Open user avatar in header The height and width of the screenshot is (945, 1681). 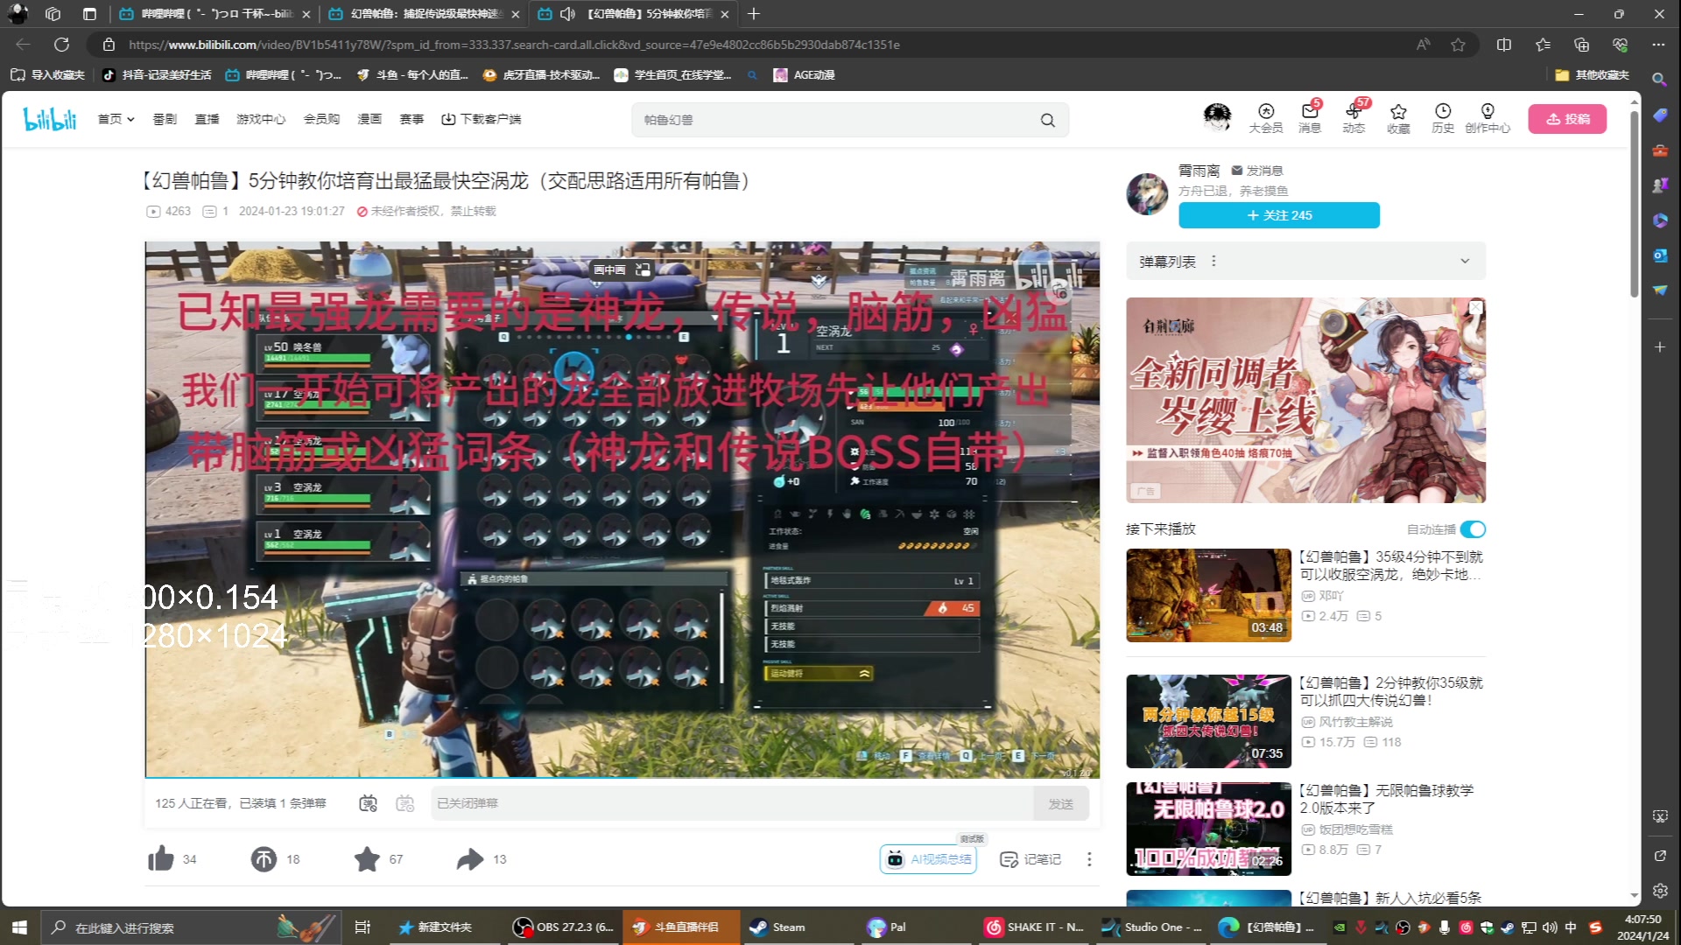tap(1217, 117)
